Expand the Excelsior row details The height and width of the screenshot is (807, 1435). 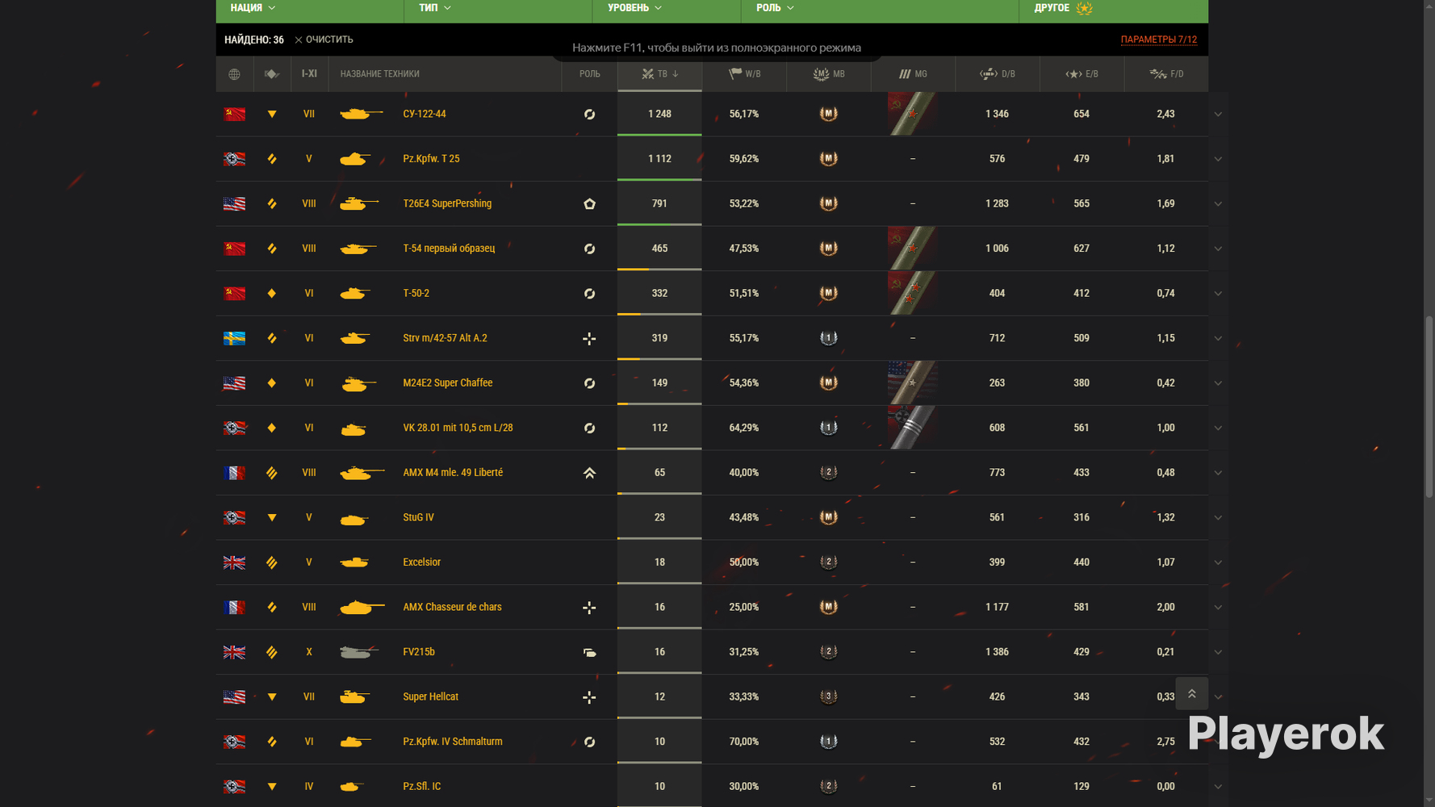point(1218,562)
